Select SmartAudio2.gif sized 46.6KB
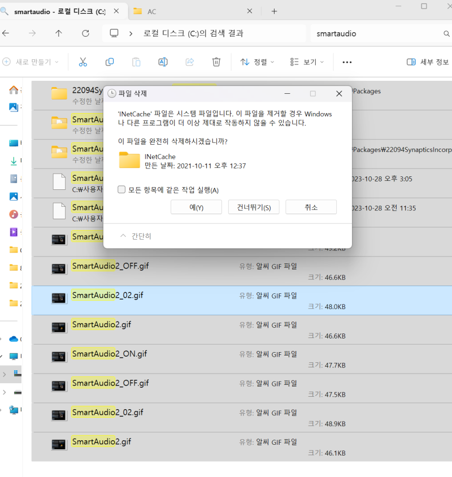452x477 pixels. (x=242, y=329)
